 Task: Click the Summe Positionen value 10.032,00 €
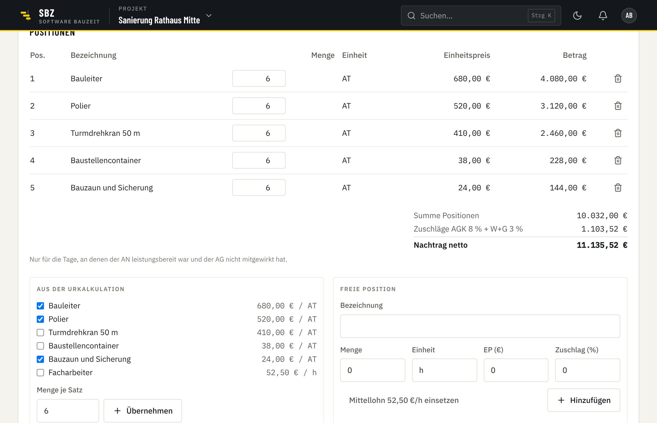[602, 216]
